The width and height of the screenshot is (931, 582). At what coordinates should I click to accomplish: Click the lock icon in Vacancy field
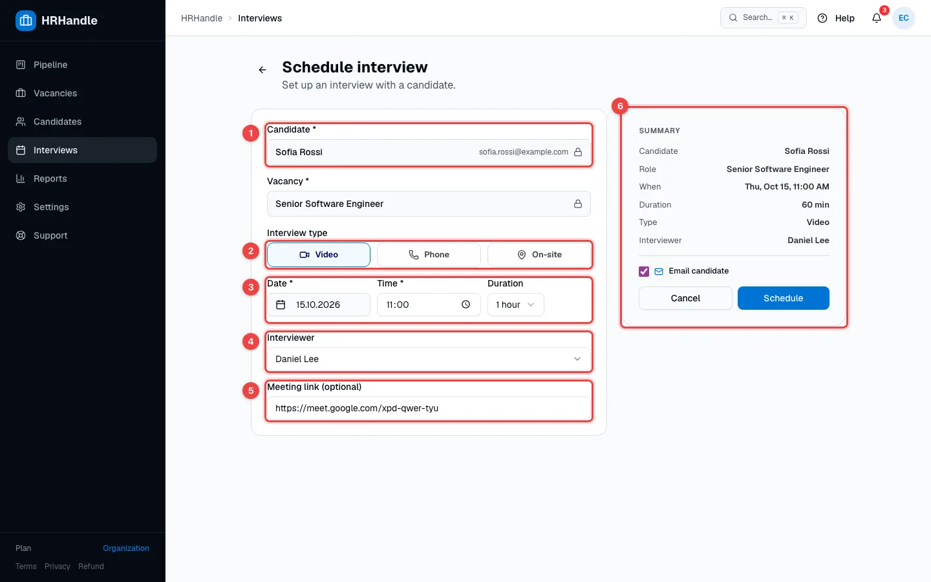click(x=578, y=204)
